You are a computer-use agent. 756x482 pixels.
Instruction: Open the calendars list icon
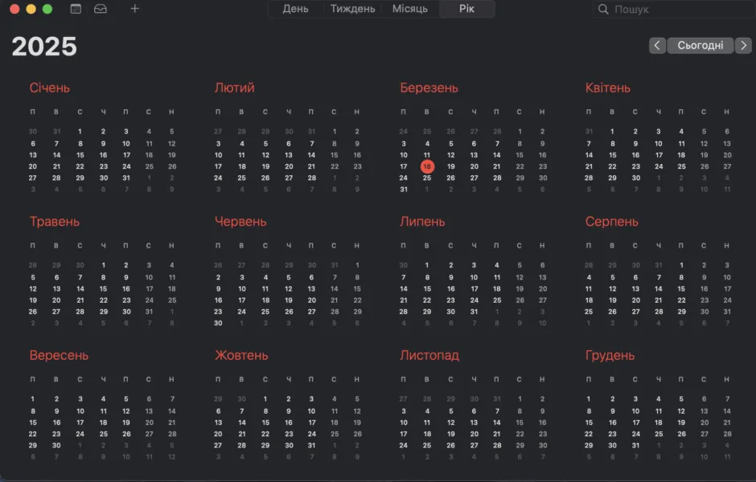pos(76,9)
